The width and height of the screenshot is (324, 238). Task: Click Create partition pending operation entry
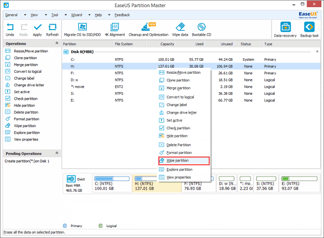pos(27,161)
